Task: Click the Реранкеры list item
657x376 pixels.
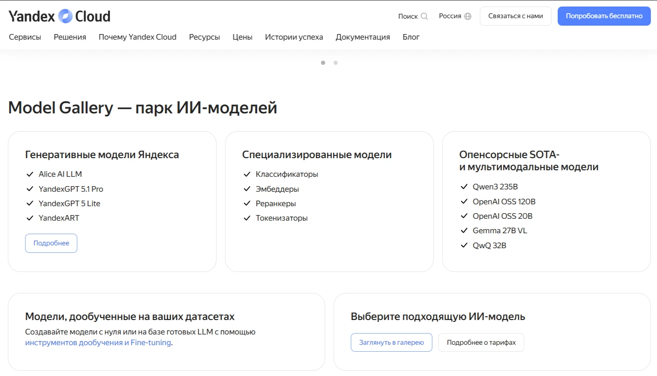Action: (276, 203)
